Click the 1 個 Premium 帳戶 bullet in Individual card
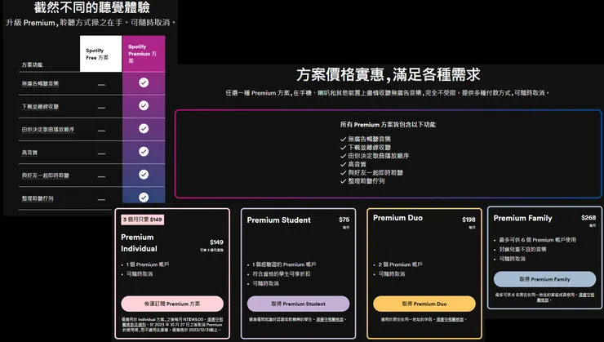The width and height of the screenshot is (604, 342). pyautogui.click(x=148, y=264)
